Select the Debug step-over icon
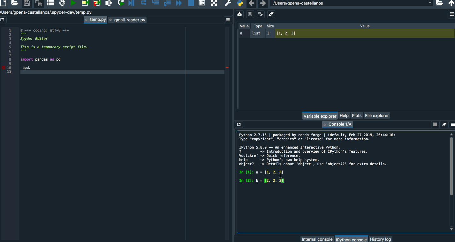 pos(143,3)
